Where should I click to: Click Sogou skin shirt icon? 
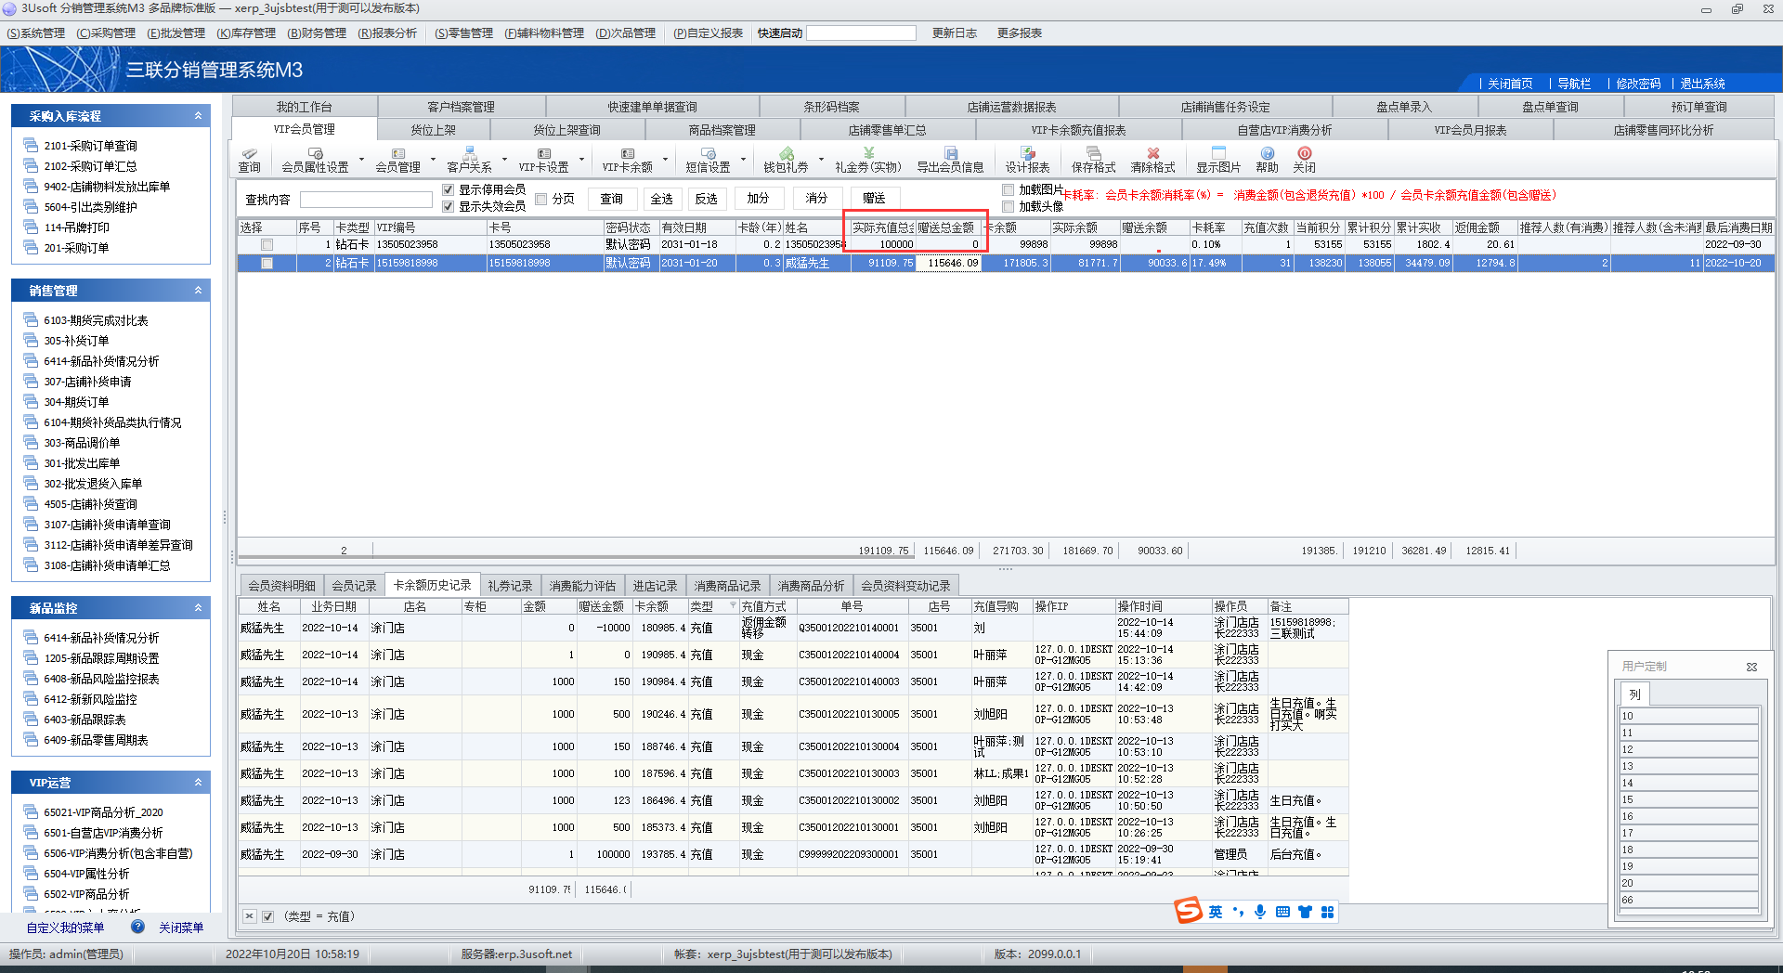(x=1305, y=912)
